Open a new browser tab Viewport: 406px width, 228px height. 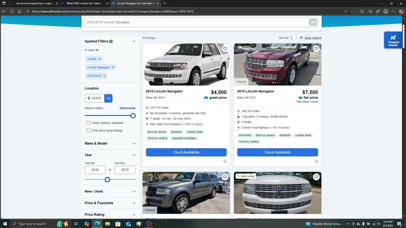click(x=165, y=3)
